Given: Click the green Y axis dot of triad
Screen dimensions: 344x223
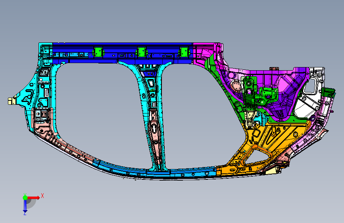Looking at the screenshot, I should point(25,198).
